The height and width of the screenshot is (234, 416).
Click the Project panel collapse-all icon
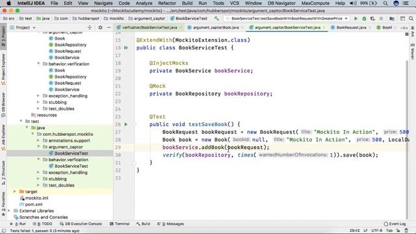(90, 27)
